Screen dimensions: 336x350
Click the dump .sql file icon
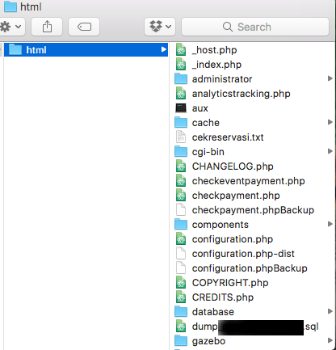pos(181,327)
